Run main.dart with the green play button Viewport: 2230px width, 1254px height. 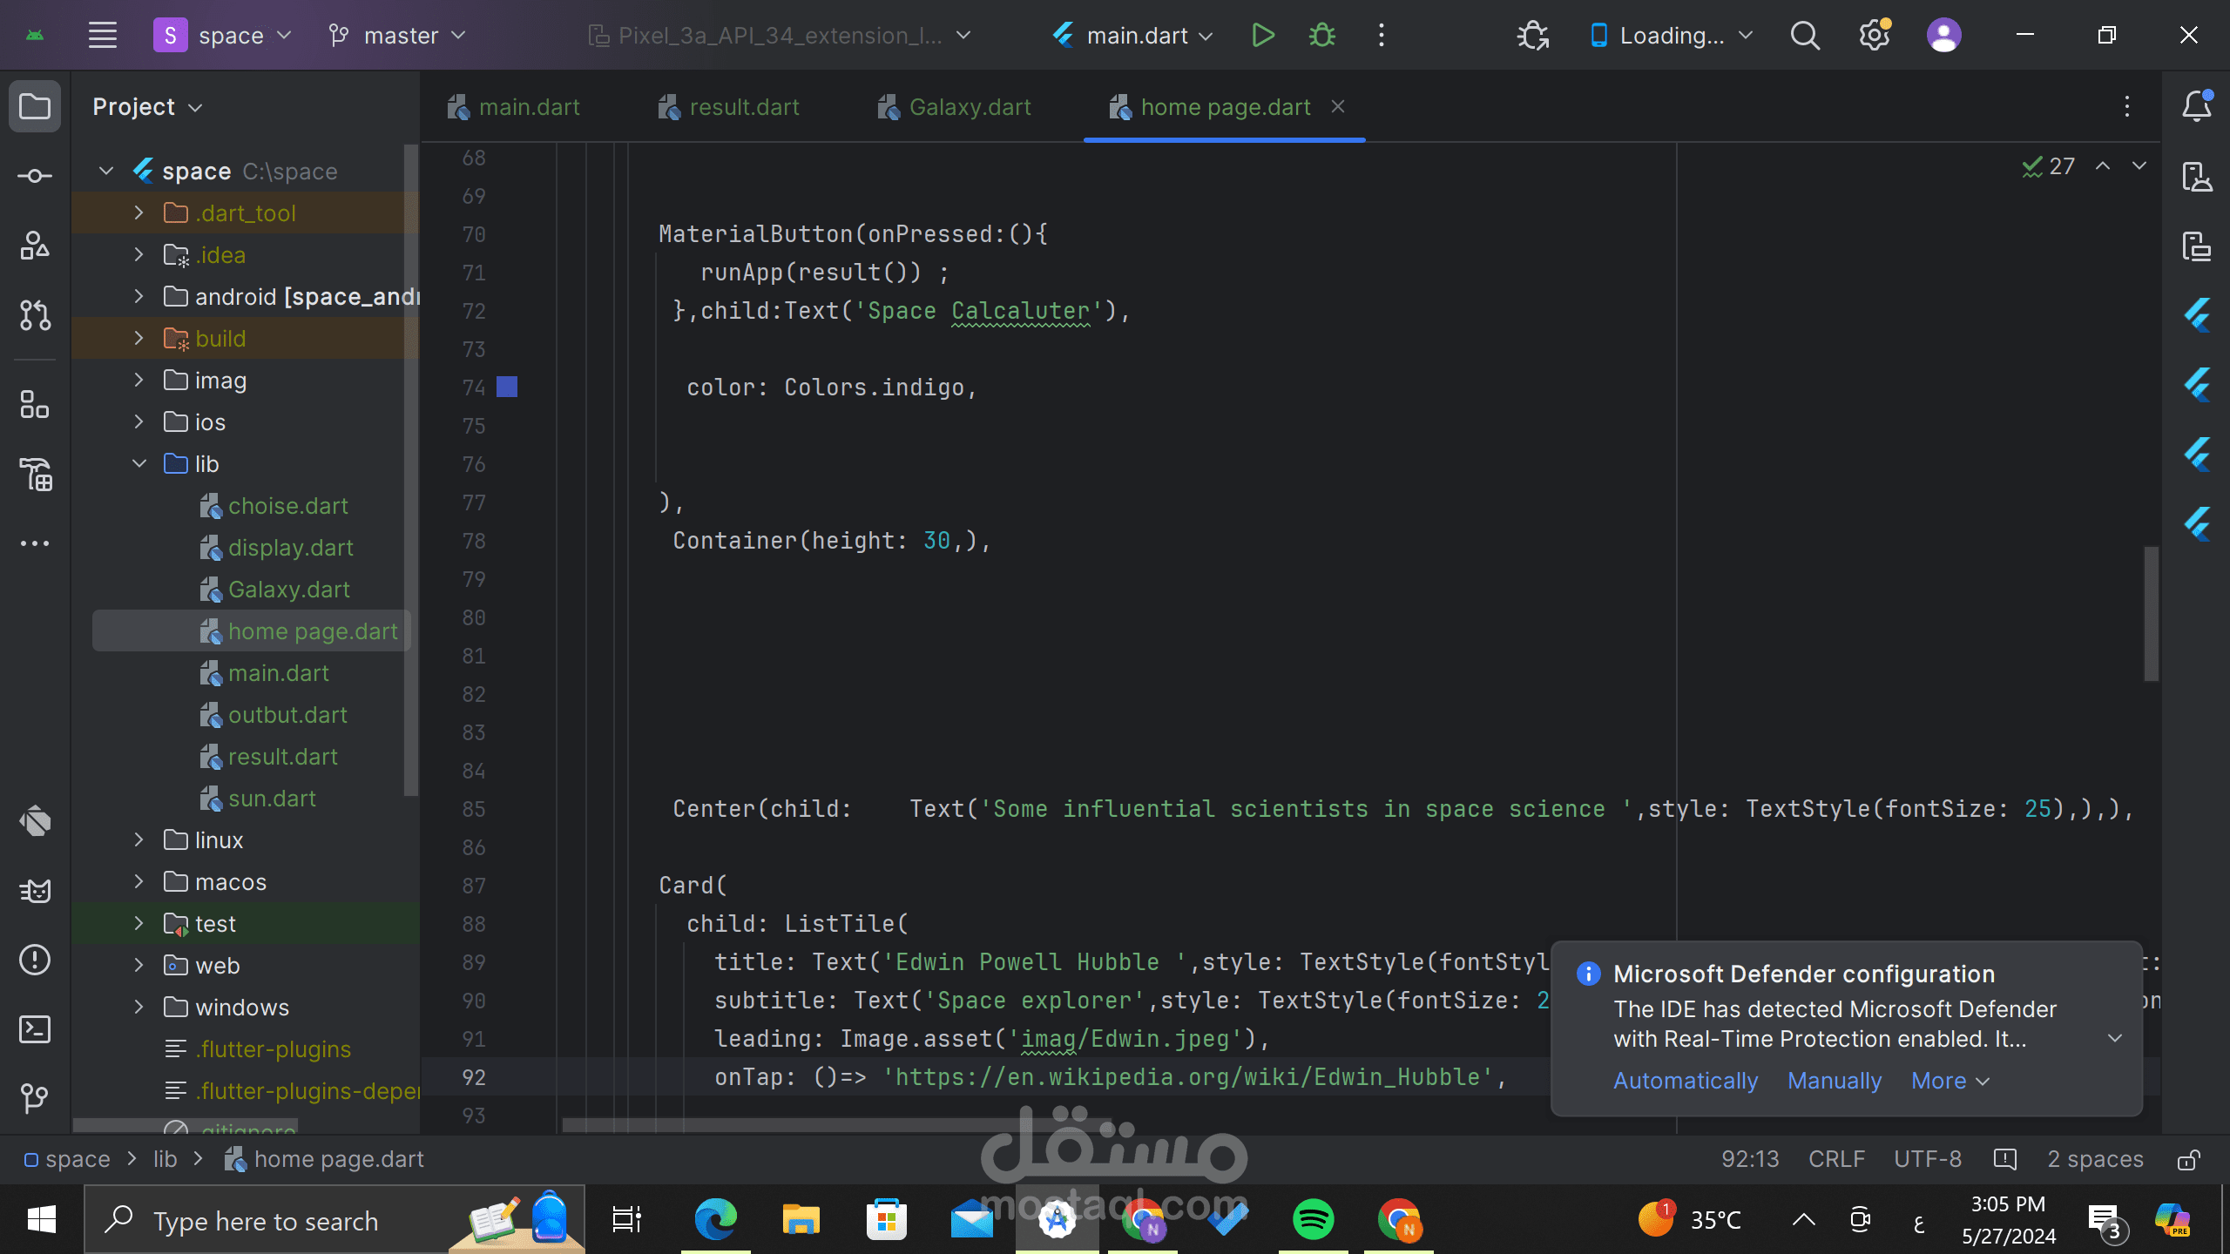tap(1263, 36)
